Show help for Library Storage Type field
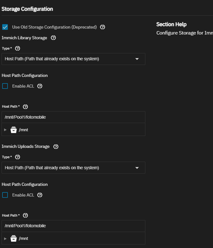The width and height of the screenshot is (213, 248). pos(18,48)
